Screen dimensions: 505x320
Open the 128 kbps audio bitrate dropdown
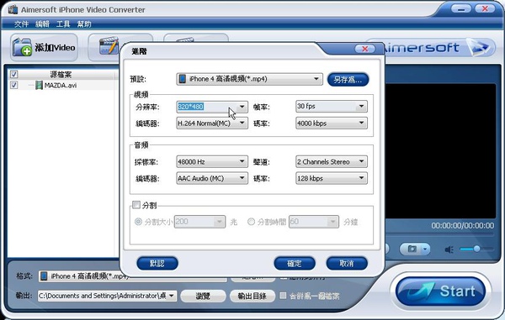coord(332,178)
